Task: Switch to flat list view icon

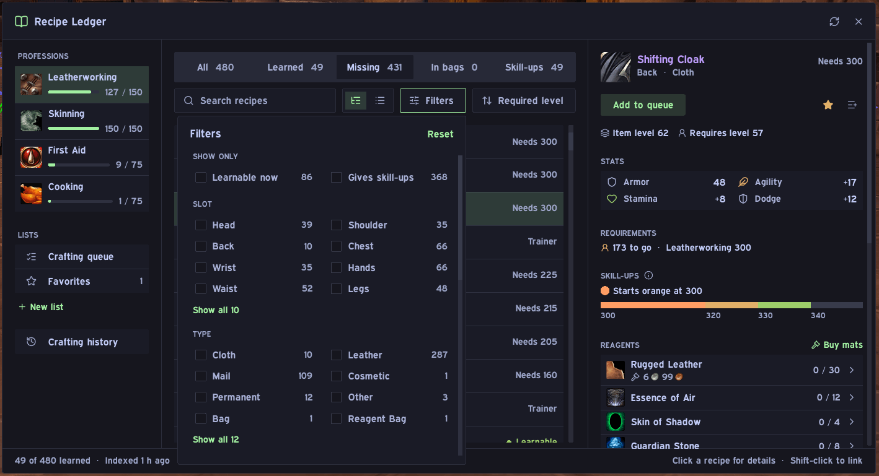Action: 380,101
